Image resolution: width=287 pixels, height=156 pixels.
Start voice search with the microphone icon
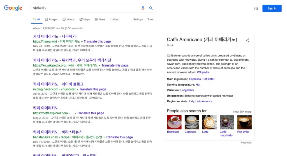(143, 8)
